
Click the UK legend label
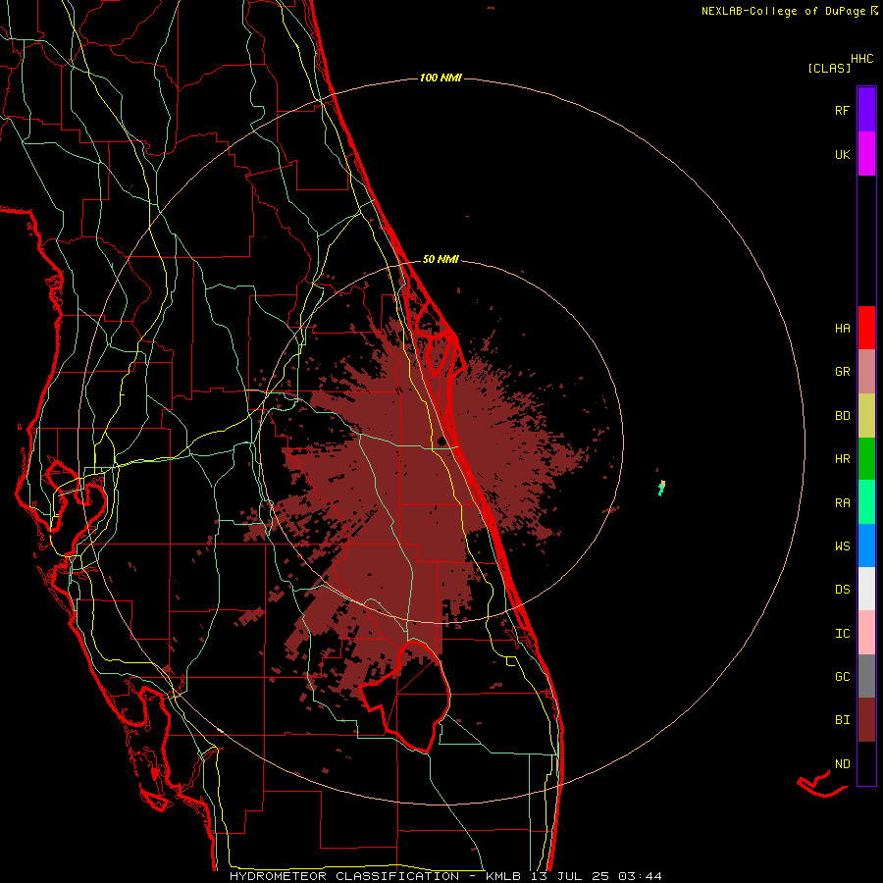point(842,154)
